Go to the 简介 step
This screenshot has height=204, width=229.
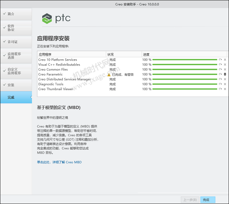16,14
